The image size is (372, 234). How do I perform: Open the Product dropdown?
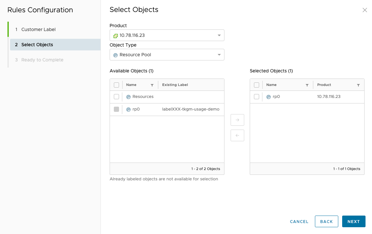tap(167, 35)
